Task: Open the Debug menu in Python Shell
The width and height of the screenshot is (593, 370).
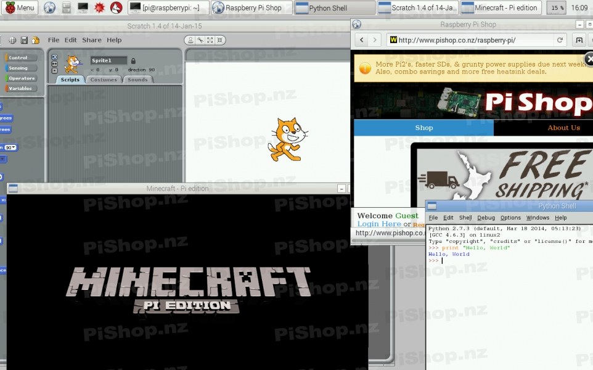Action: (x=486, y=218)
